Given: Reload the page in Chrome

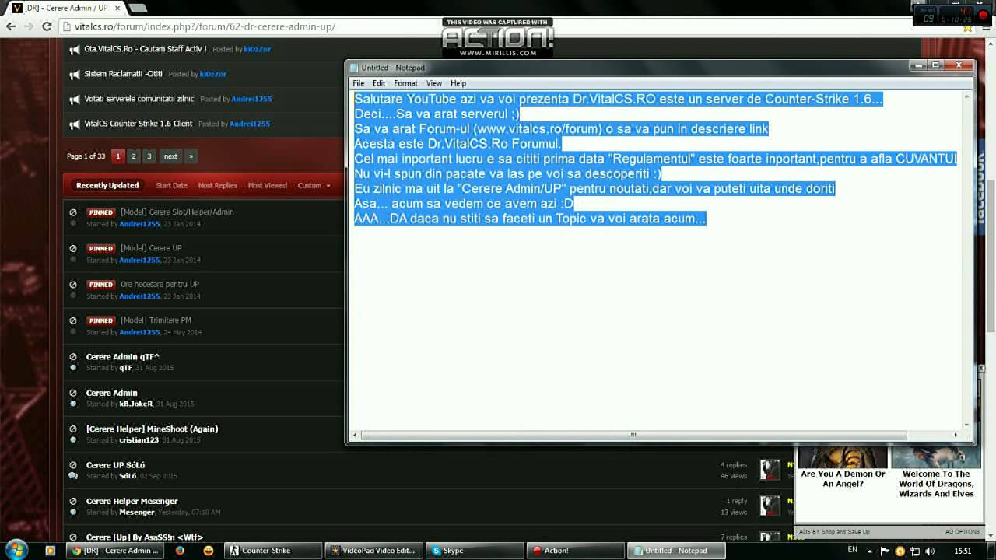Looking at the screenshot, I should pyautogui.click(x=47, y=26).
